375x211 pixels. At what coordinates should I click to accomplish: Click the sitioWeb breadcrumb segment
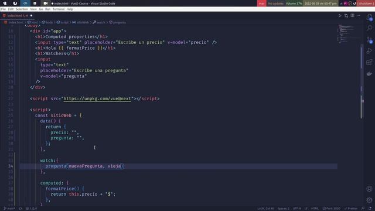pos(81,22)
